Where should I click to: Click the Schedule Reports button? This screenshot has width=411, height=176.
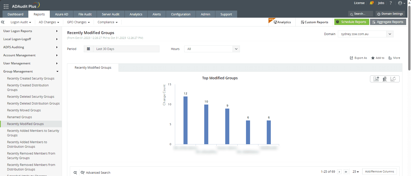[x=352, y=22]
